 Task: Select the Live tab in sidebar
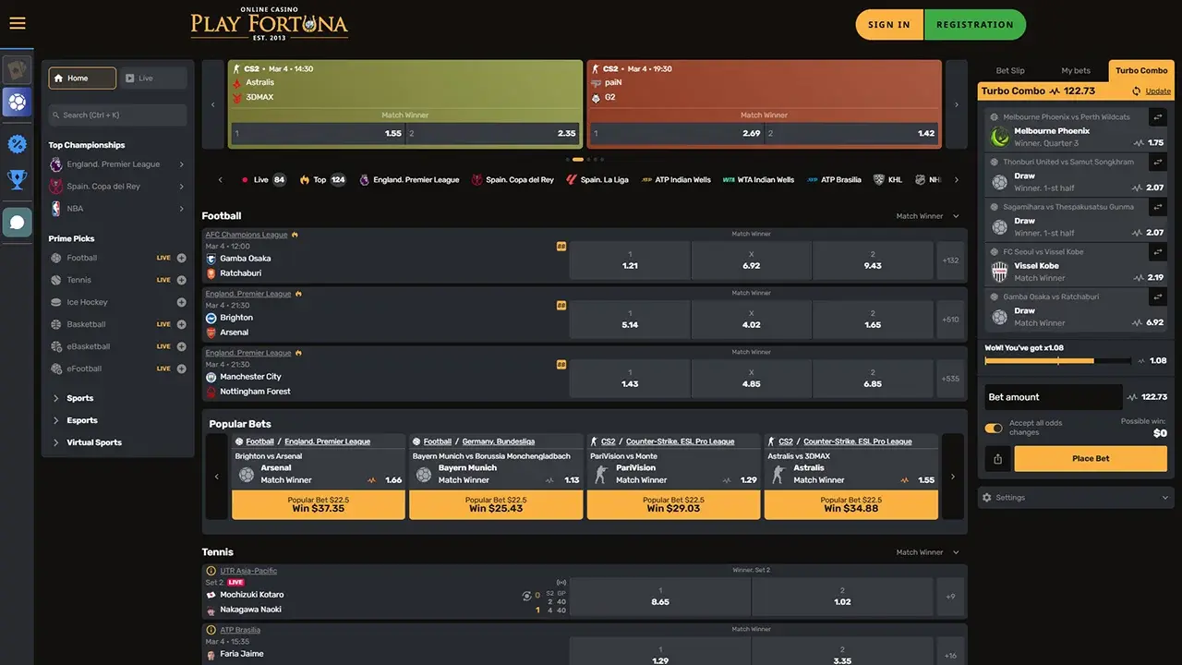(x=153, y=79)
